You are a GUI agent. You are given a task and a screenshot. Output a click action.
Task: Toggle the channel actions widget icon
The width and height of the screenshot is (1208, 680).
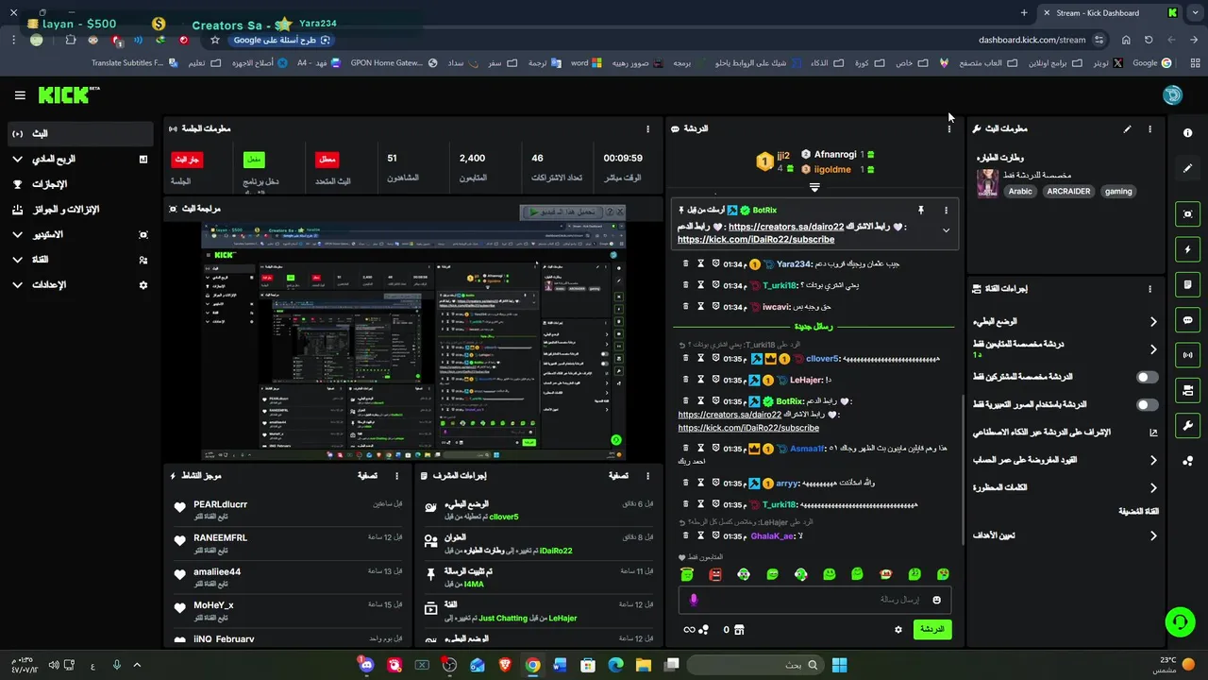click(1187, 390)
